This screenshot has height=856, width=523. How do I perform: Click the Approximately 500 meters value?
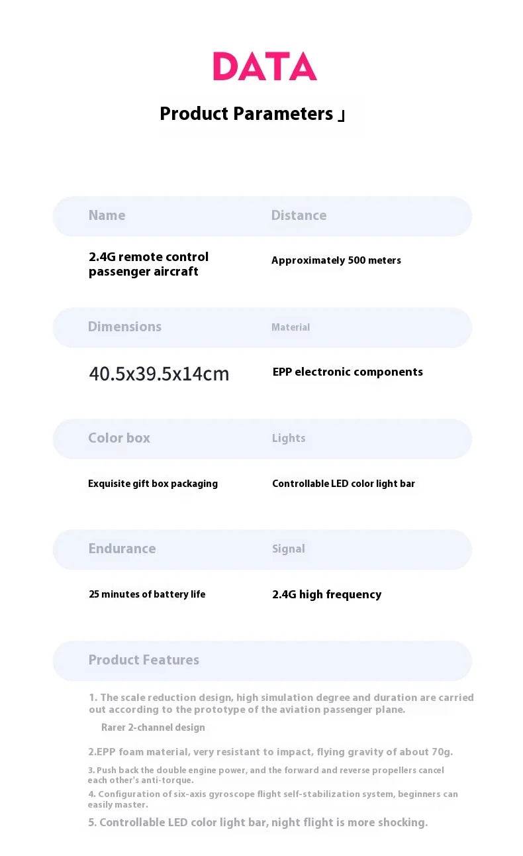(336, 260)
